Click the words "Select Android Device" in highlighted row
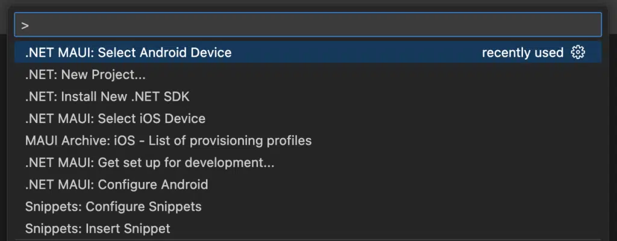 click(x=164, y=52)
